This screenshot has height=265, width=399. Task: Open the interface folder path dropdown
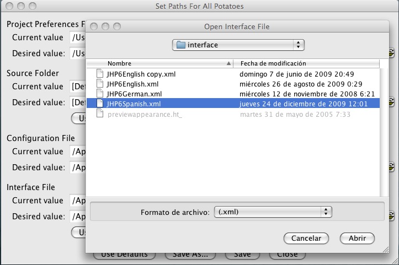click(x=238, y=45)
